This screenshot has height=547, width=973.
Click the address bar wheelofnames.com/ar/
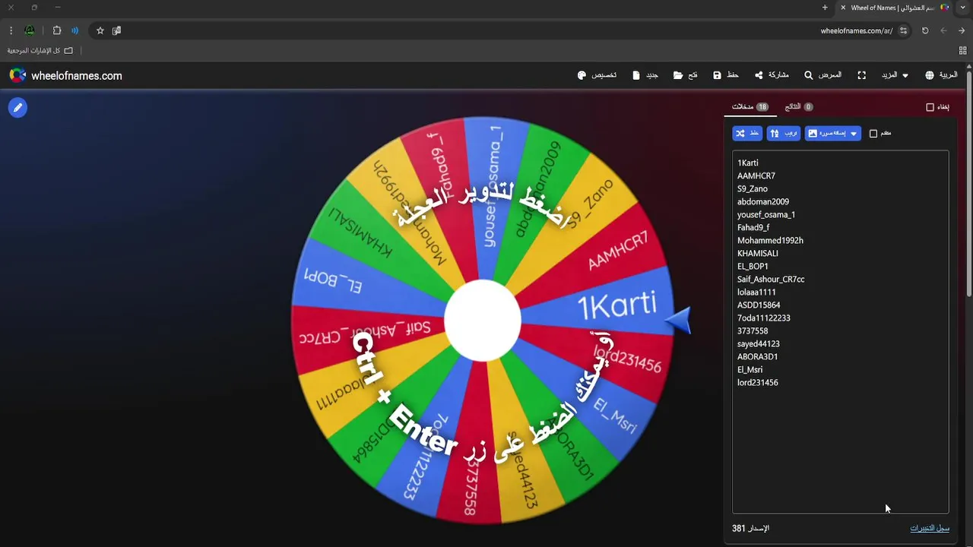pos(857,30)
